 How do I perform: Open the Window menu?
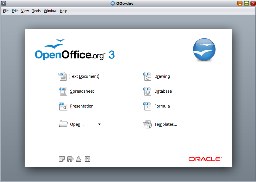(50, 11)
